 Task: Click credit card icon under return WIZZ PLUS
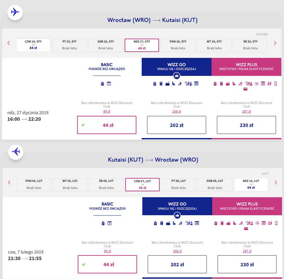click(x=246, y=229)
